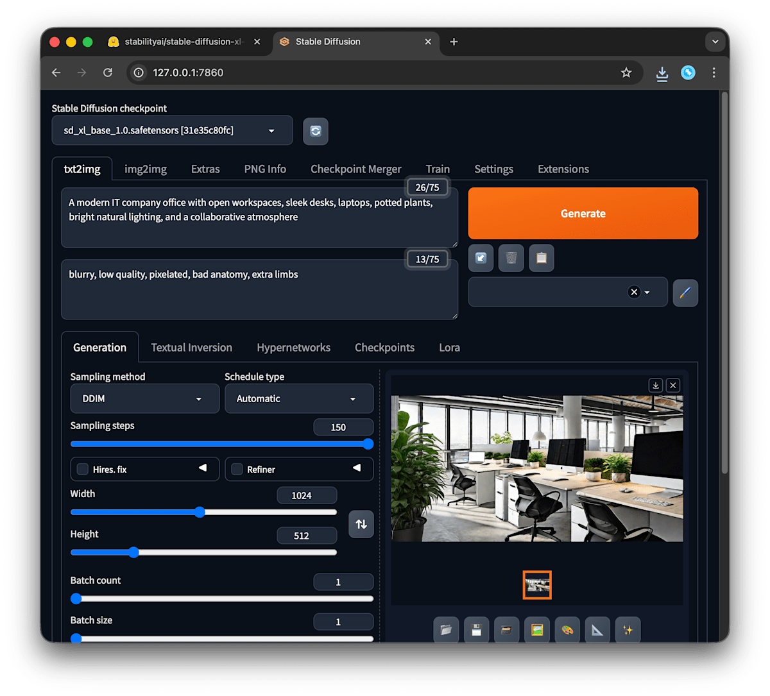The image size is (770, 696).
Task: Open the Schedule type Automatic dropdown
Action: point(299,398)
